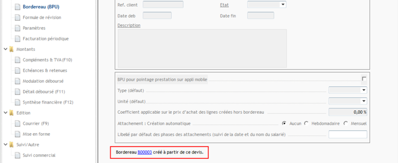Click the Montants folder icon
Screen dimensions: 398x163
pos(11,49)
